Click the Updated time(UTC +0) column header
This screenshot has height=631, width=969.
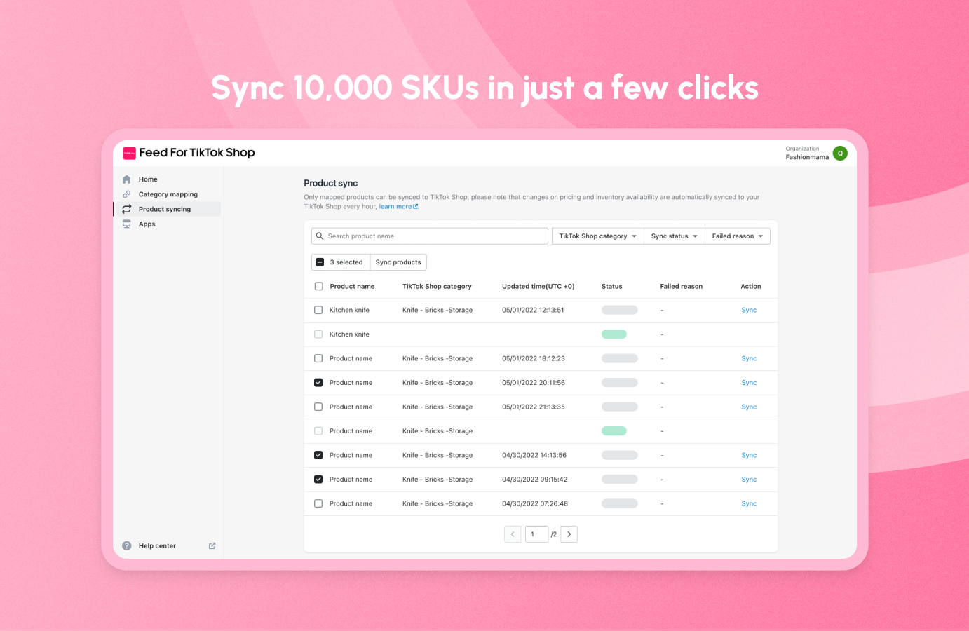[x=538, y=286]
